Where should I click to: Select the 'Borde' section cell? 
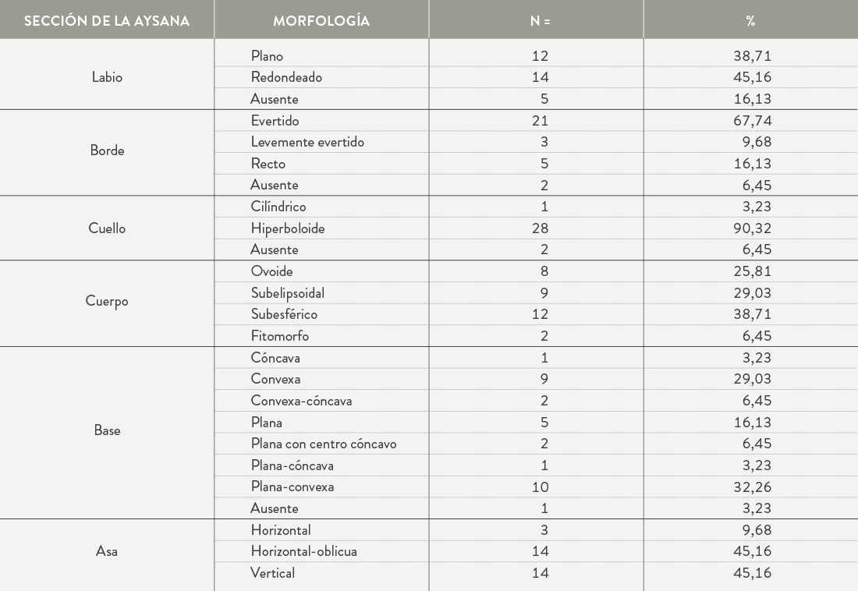click(107, 150)
